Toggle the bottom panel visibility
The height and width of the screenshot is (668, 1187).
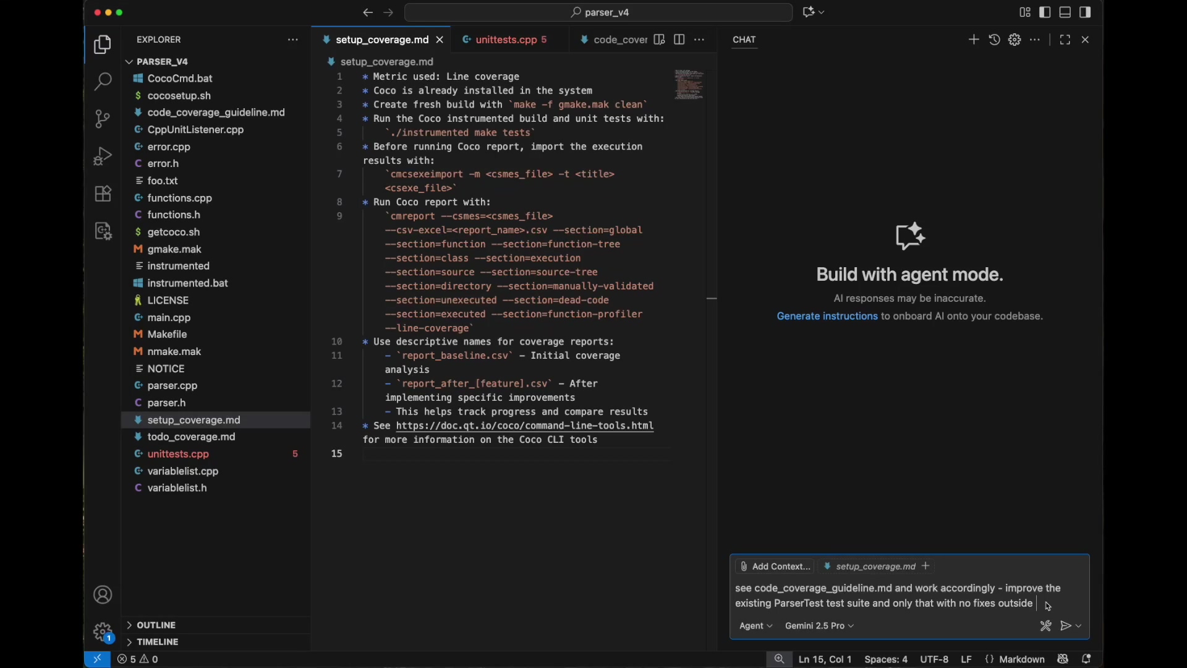tap(1066, 12)
